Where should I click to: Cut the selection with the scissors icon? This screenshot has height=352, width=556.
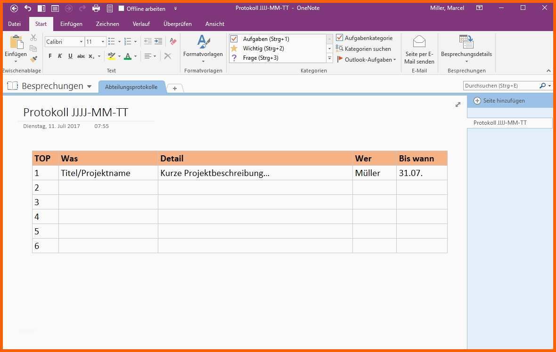33,38
